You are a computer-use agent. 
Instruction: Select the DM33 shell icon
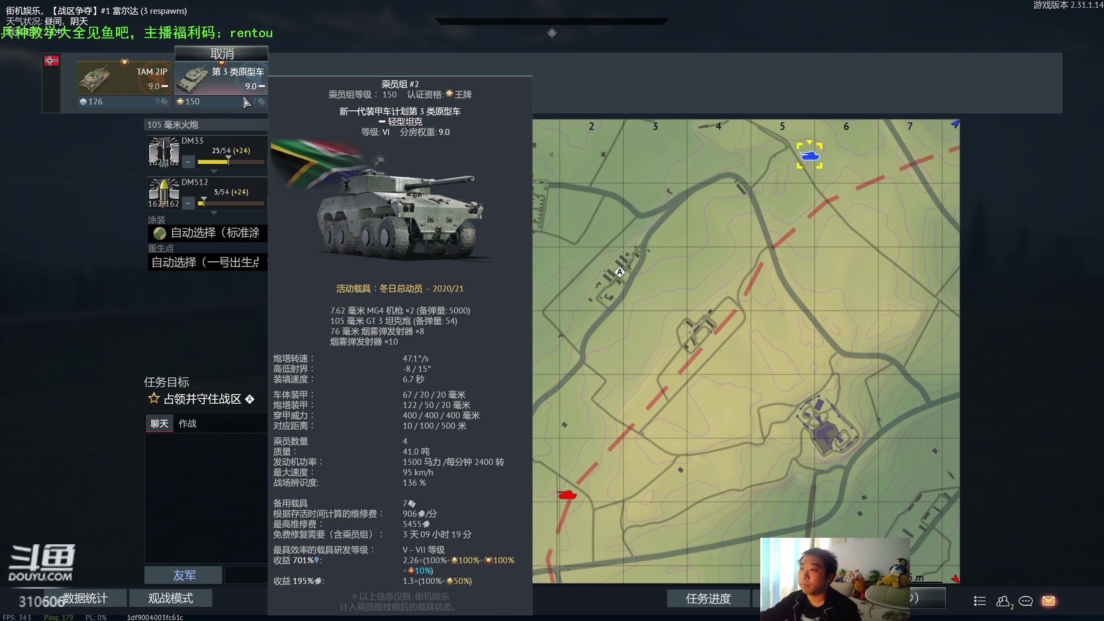click(x=163, y=151)
